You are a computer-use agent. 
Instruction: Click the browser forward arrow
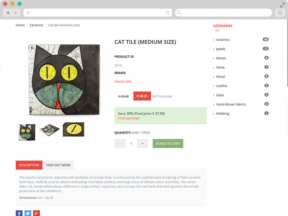coord(15,13)
